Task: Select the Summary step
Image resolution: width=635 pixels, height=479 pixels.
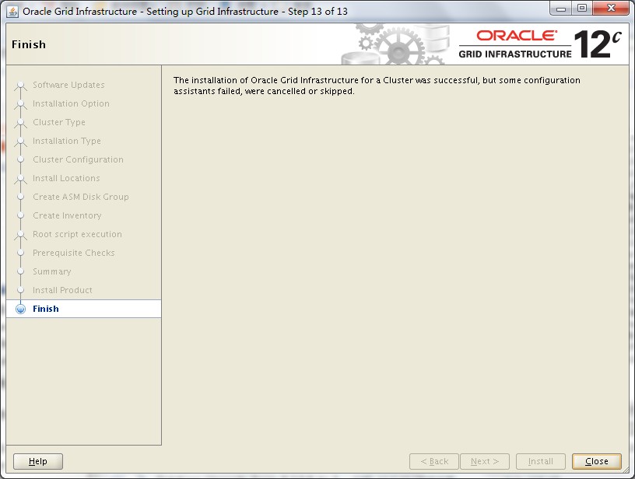Action: [x=52, y=271]
